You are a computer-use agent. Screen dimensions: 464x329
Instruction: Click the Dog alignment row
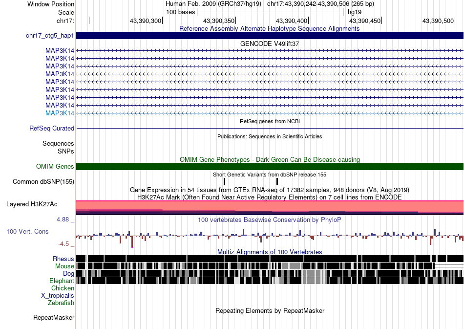click(270, 273)
